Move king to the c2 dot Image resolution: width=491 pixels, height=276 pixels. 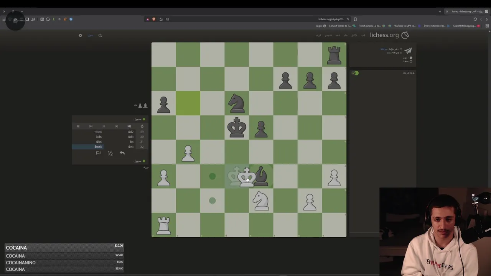(x=212, y=200)
